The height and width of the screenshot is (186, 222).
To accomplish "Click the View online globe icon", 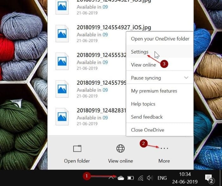I will [121, 148].
